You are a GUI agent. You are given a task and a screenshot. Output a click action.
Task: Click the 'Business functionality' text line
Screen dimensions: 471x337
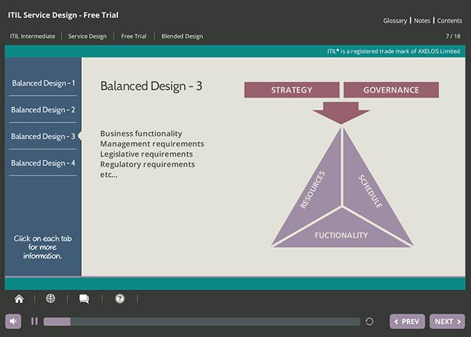(x=141, y=133)
